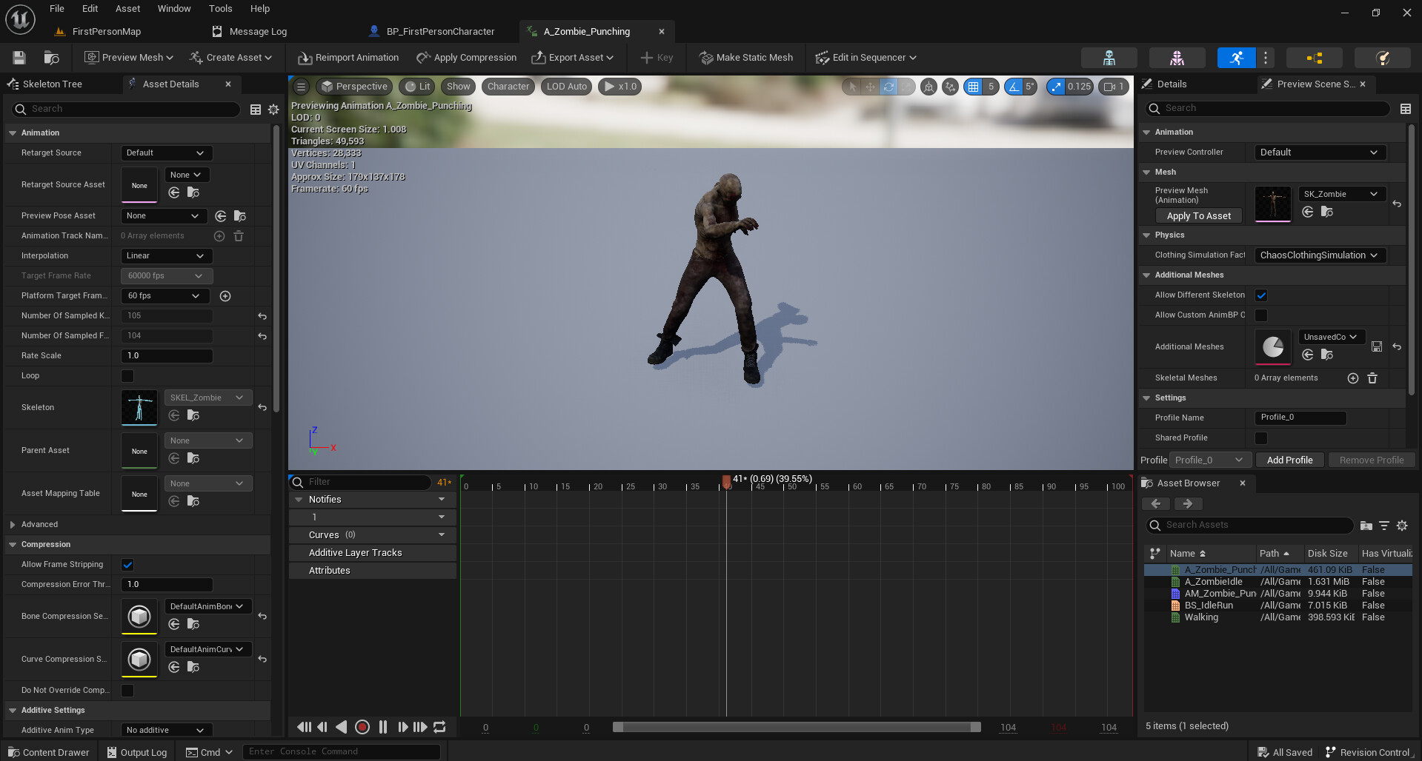This screenshot has width=1422, height=761.
Task: Disable Allow Different Skeleton
Action: coord(1260,295)
